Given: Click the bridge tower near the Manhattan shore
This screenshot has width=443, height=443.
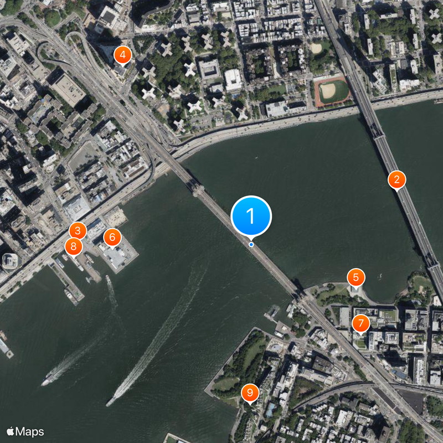Looking at the screenshot, I should pyautogui.click(x=198, y=190).
